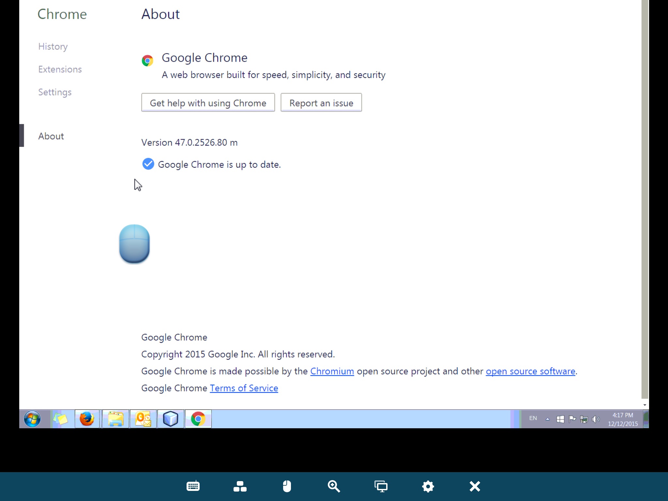Viewport: 668px width, 501px height.
Task: Open the open source software link
Action: (530, 371)
